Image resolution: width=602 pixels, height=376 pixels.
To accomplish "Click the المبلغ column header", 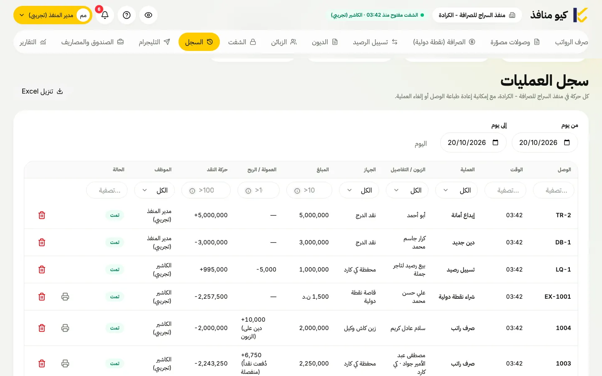I will click(323, 170).
